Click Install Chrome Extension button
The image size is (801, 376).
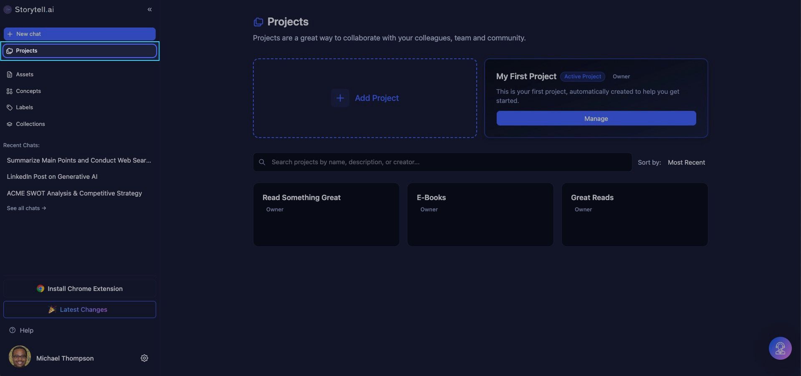[x=79, y=288]
